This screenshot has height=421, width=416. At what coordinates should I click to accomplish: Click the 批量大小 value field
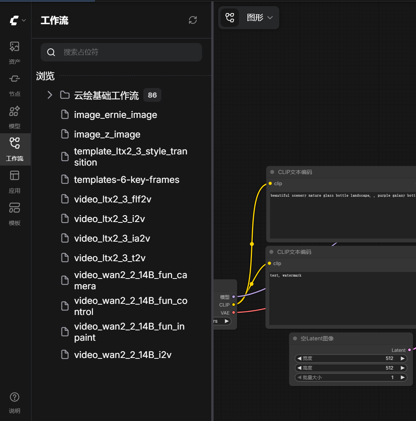351,377
